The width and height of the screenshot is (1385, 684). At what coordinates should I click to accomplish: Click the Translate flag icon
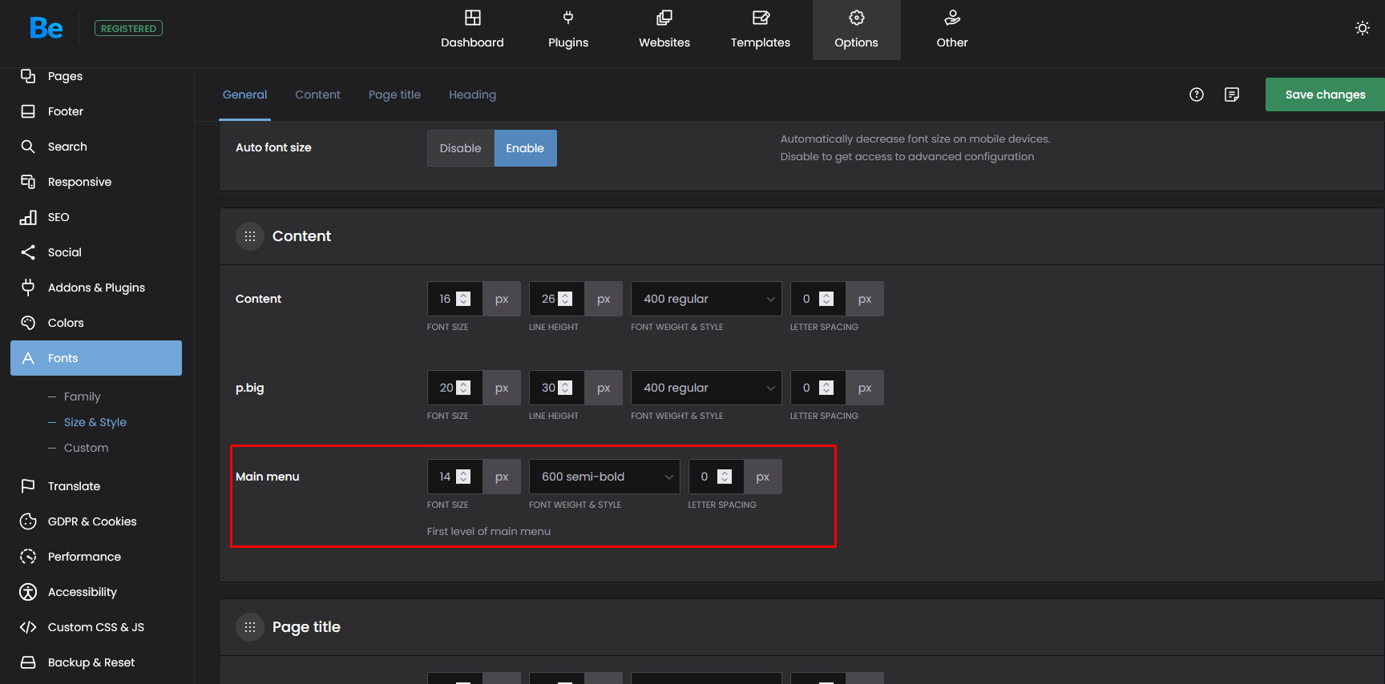(28, 486)
